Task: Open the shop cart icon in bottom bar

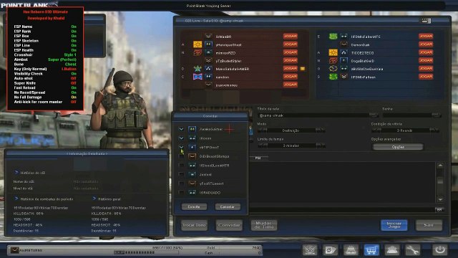Action: coord(371,250)
